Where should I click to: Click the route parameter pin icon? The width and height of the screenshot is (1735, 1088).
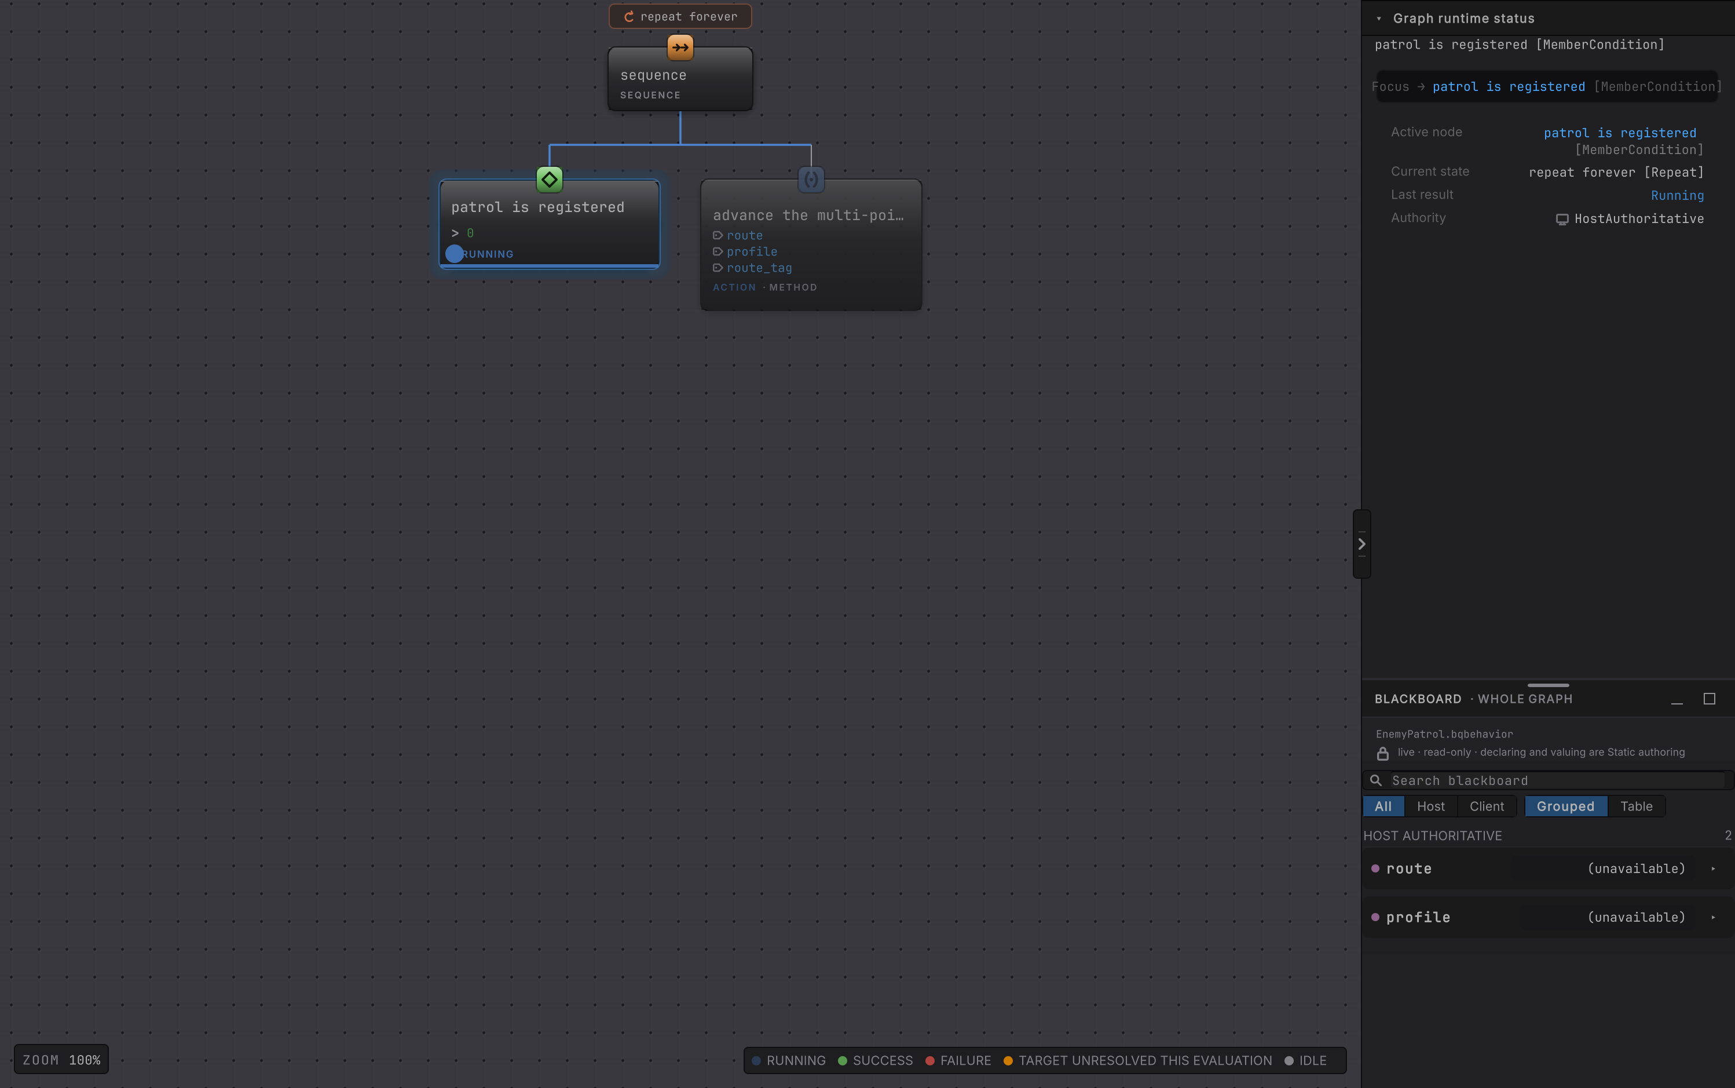click(717, 235)
